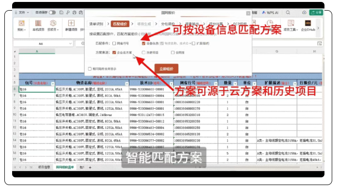Select the column G header
Viewport: 339px width, 187px height.
277,52
